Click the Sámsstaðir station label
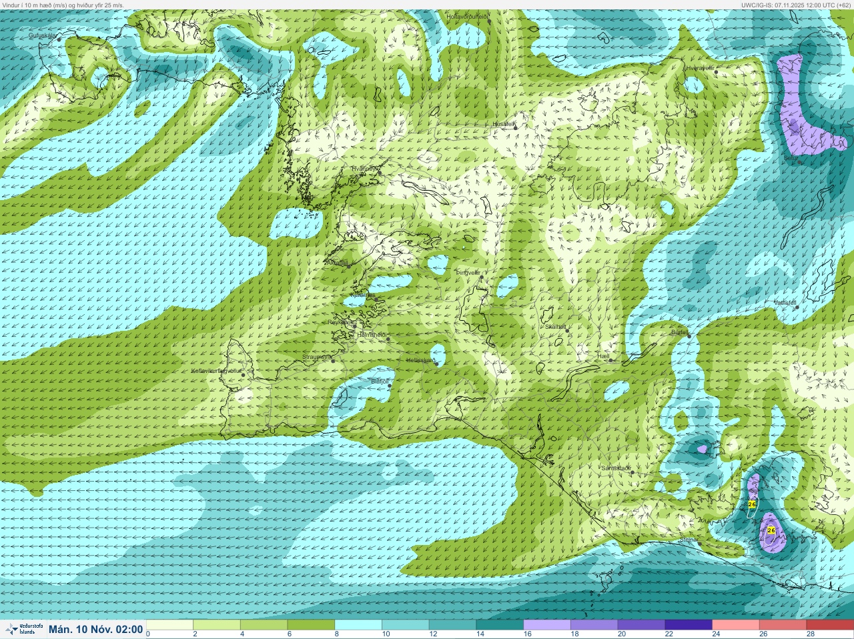Viewport: 854px width, 639px height. pos(616,468)
